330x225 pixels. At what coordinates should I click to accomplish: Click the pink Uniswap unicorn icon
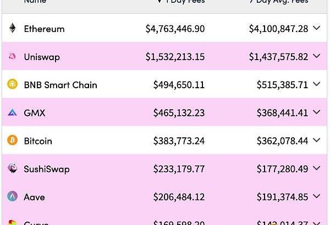click(12, 57)
